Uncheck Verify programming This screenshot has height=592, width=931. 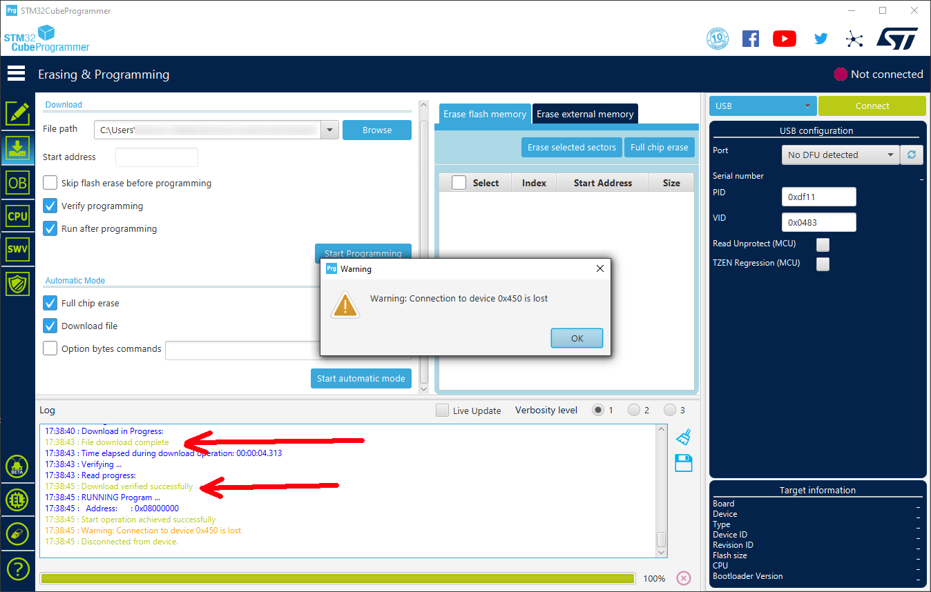point(50,206)
